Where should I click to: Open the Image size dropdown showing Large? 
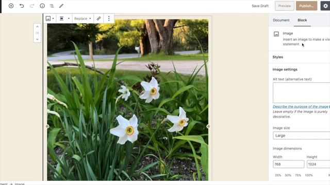[x=301, y=136]
